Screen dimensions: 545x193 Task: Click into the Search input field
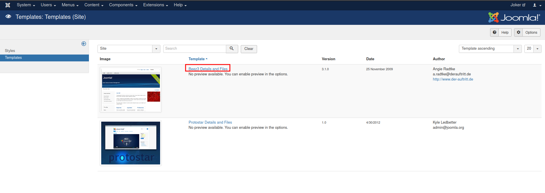(195, 49)
